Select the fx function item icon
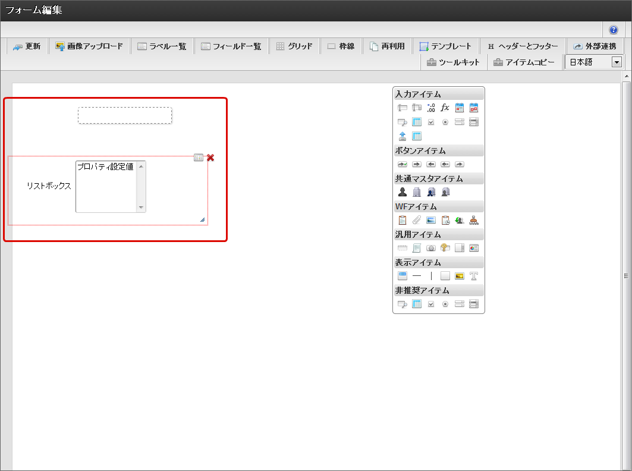 click(445, 108)
